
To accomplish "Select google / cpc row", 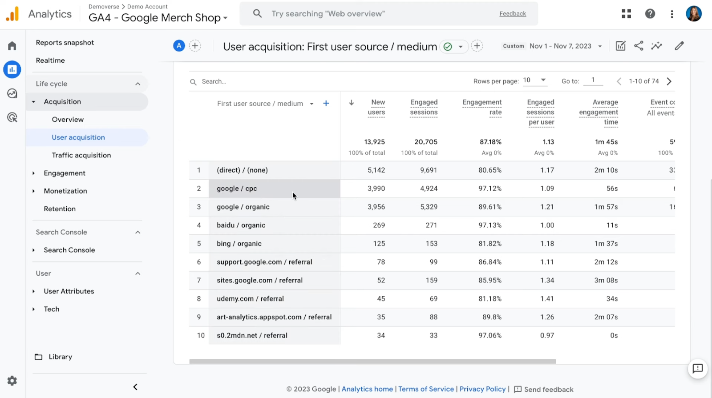I will (x=432, y=189).
